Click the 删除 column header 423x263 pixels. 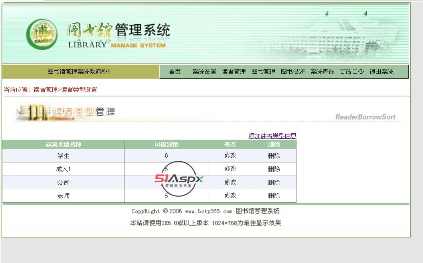[274, 144]
